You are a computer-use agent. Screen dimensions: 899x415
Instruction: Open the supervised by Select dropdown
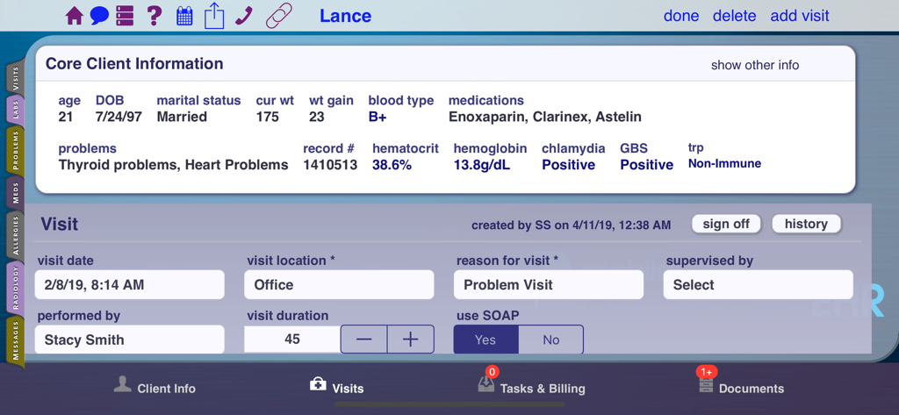click(x=758, y=285)
